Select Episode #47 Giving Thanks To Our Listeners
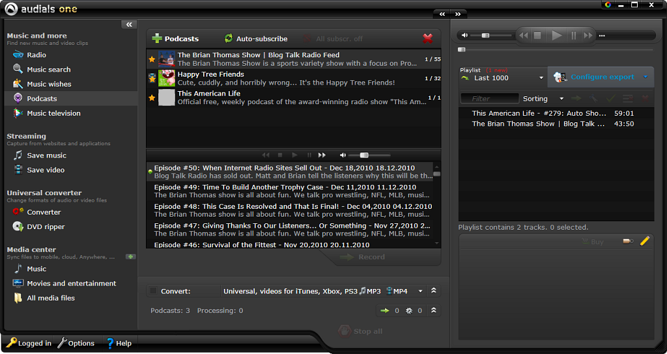Screen dimensions: 667x354 pyautogui.click(x=290, y=230)
